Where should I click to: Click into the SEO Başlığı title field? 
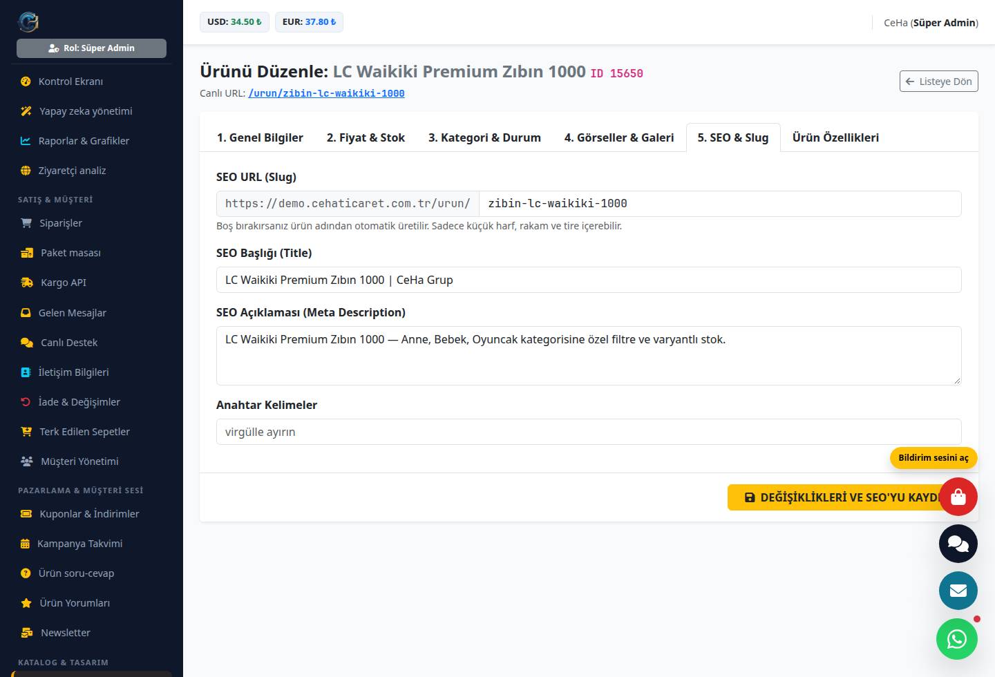[589, 280]
